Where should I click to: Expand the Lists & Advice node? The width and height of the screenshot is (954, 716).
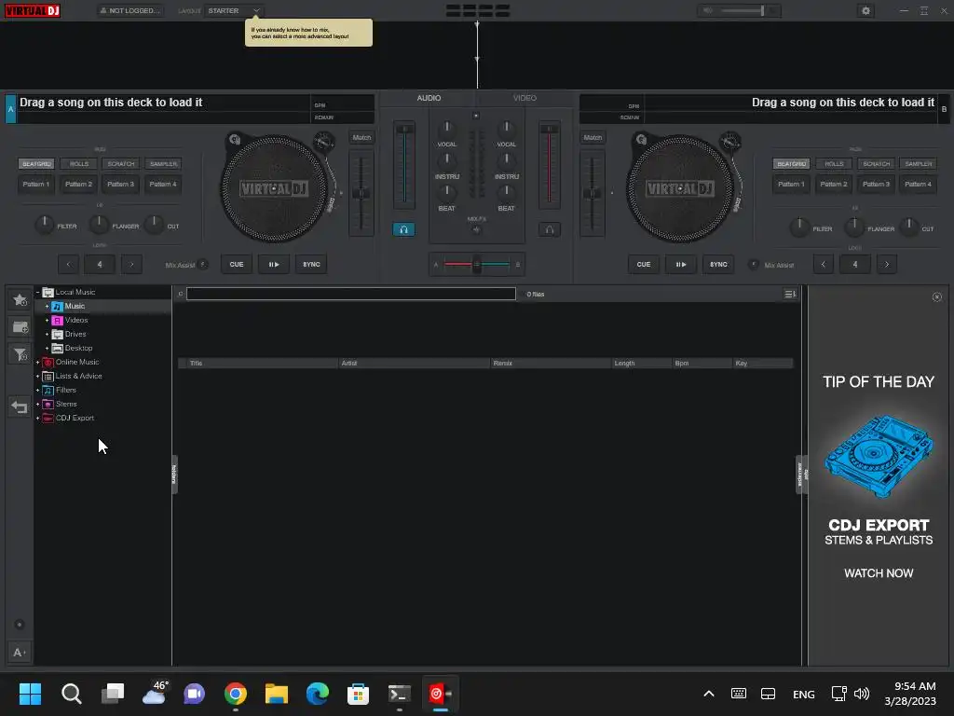pos(37,377)
